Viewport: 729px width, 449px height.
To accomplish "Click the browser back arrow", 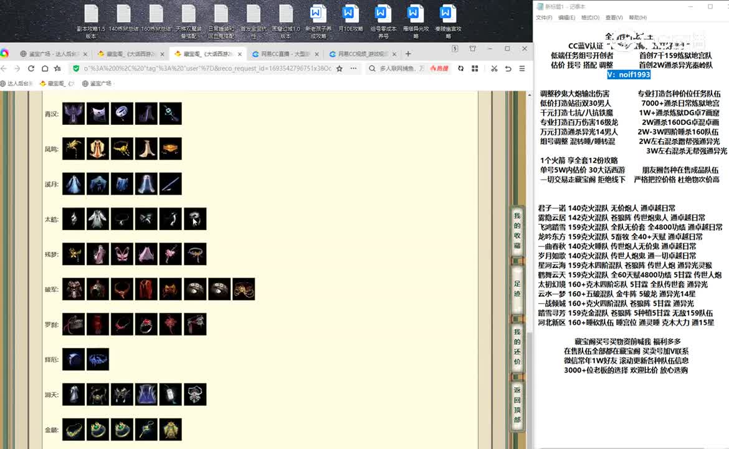I will point(4,69).
